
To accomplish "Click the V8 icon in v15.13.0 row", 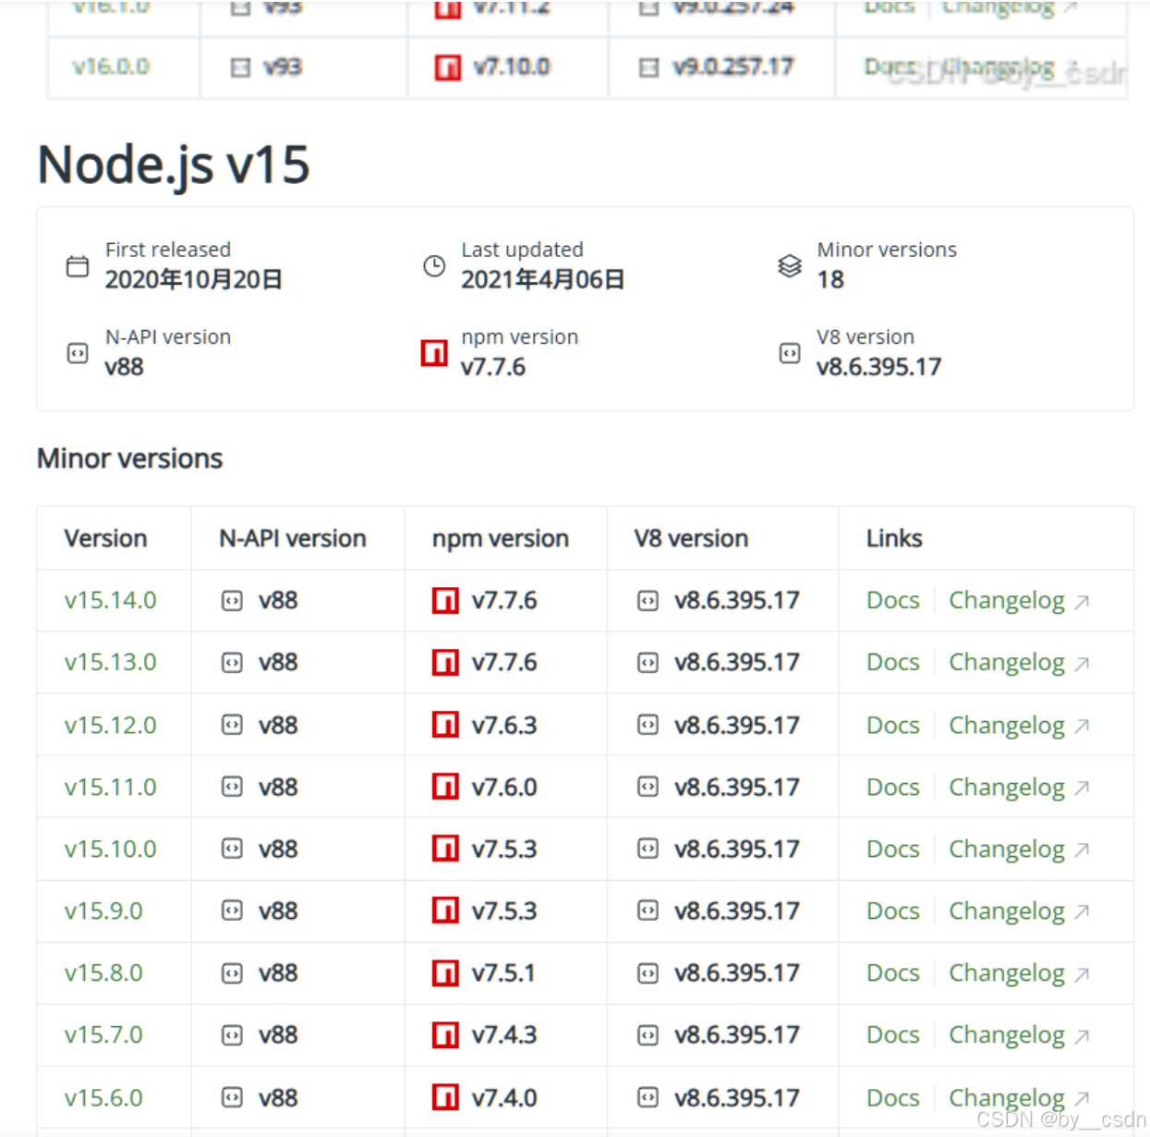I will coord(648,664).
